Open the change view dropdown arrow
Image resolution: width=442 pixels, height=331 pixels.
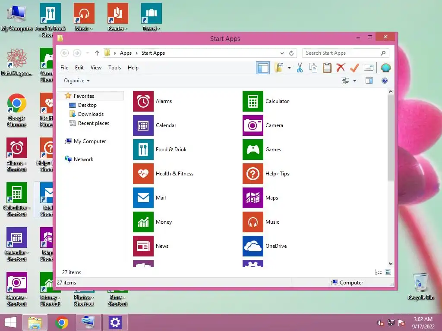point(355,81)
